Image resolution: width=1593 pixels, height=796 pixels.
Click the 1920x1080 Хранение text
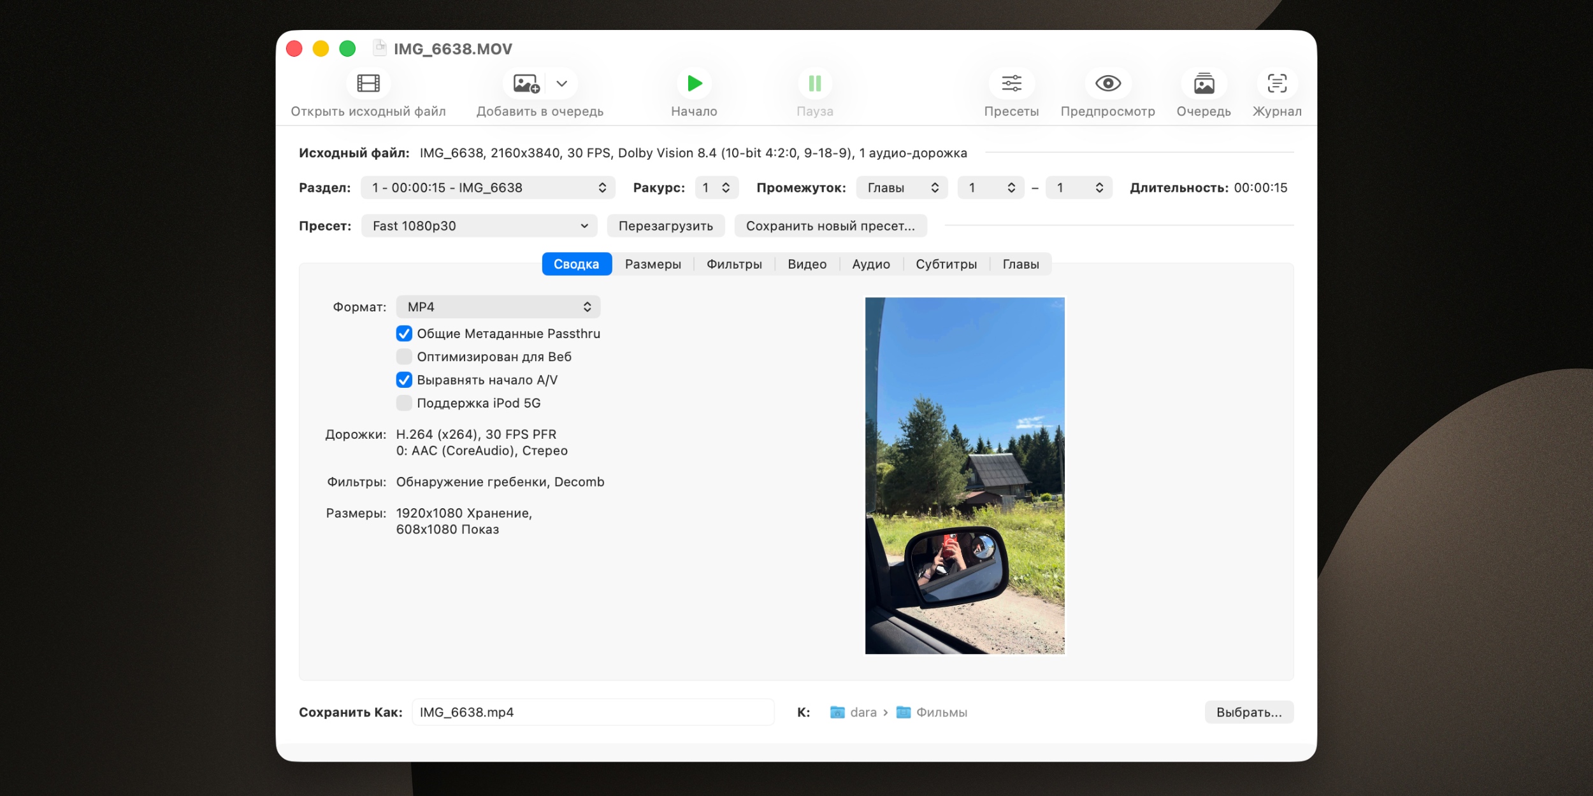pyautogui.click(x=464, y=513)
